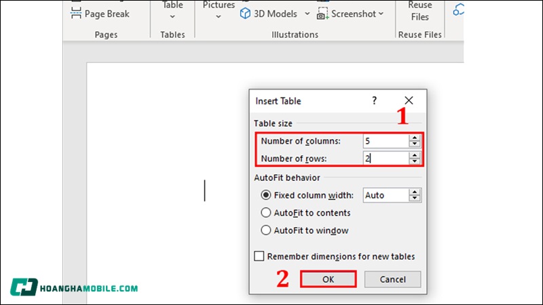Click the Fixed column width Auto field
The height and width of the screenshot is (305, 543).
point(386,195)
